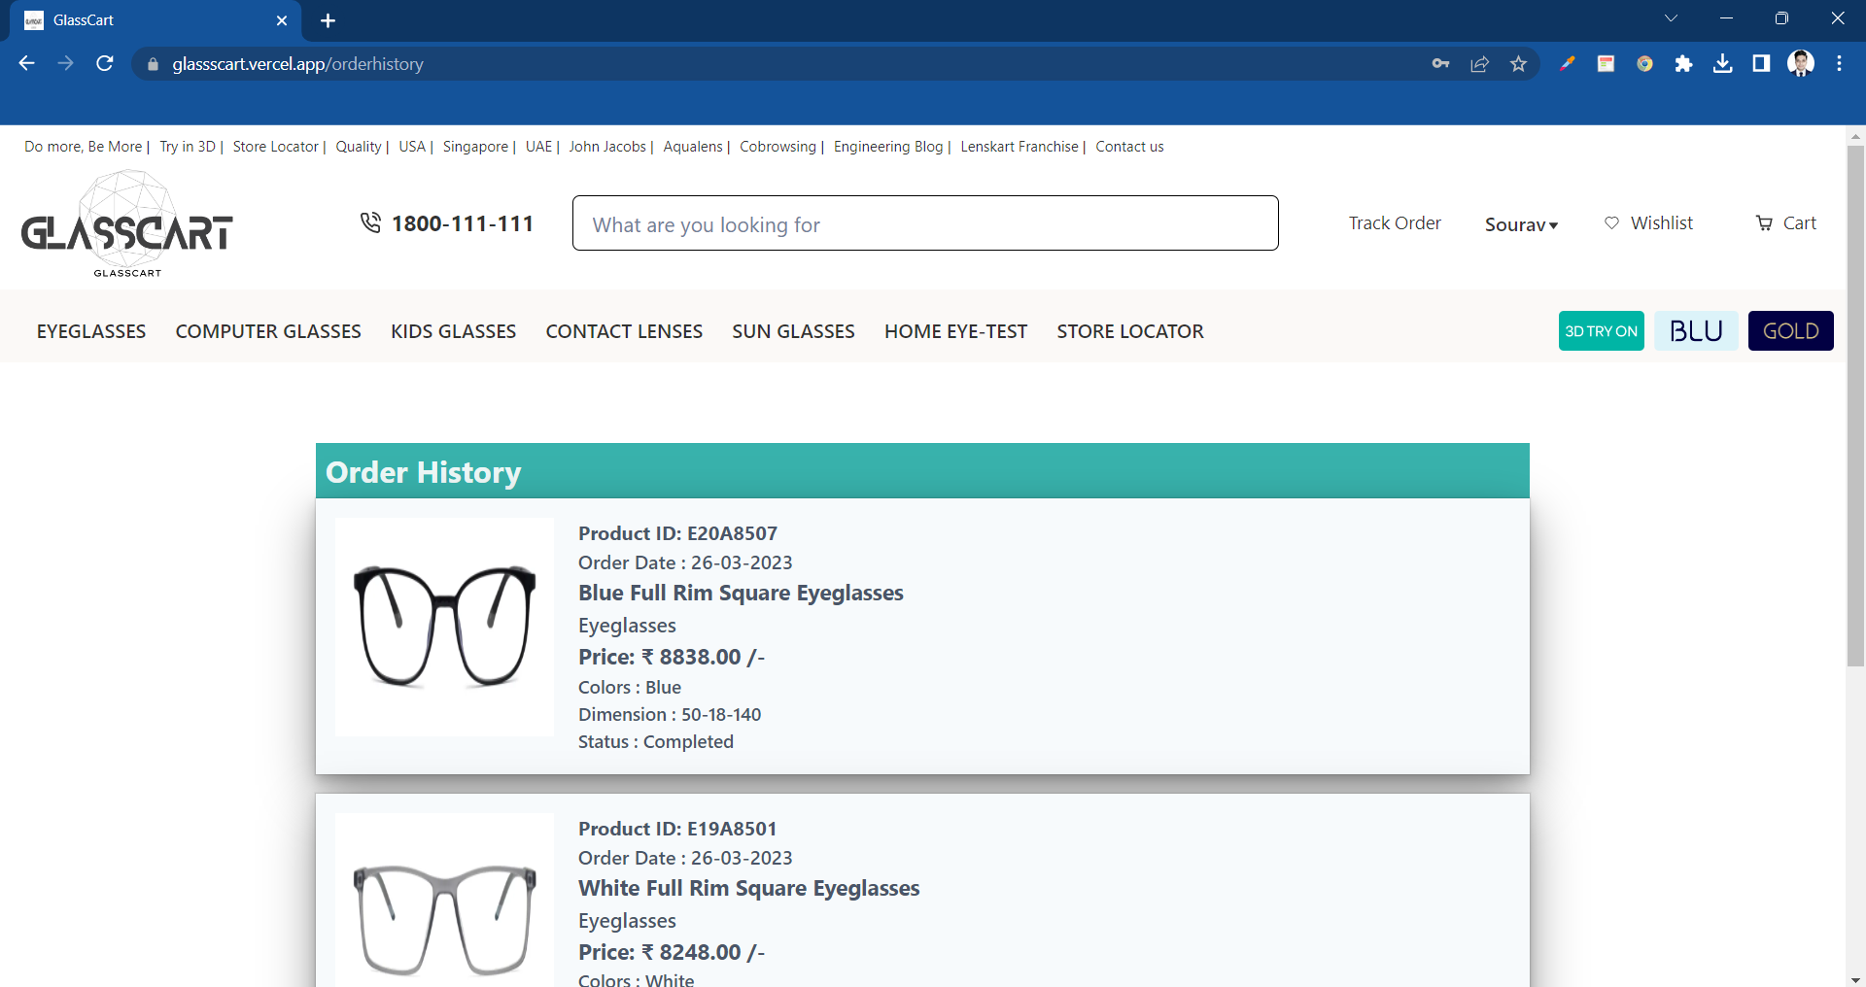
Task: Click Store Locator top link
Action: click(276, 147)
